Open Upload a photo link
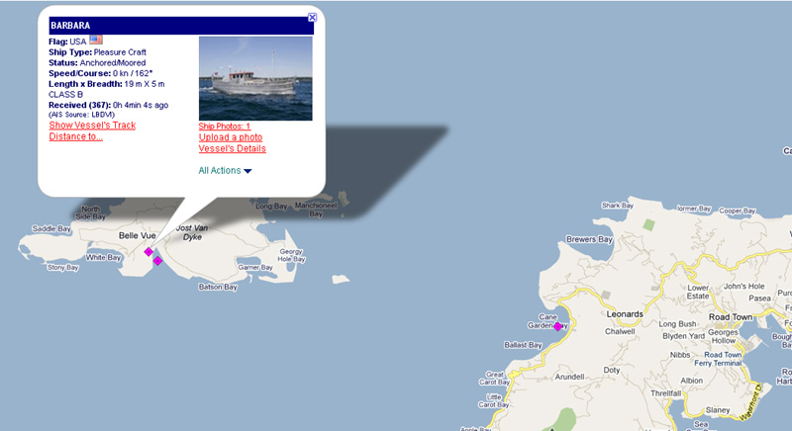The height and width of the screenshot is (431, 792). pyautogui.click(x=231, y=137)
